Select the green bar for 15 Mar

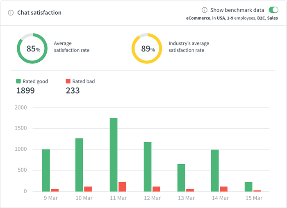pyautogui.click(x=248, y=186)
